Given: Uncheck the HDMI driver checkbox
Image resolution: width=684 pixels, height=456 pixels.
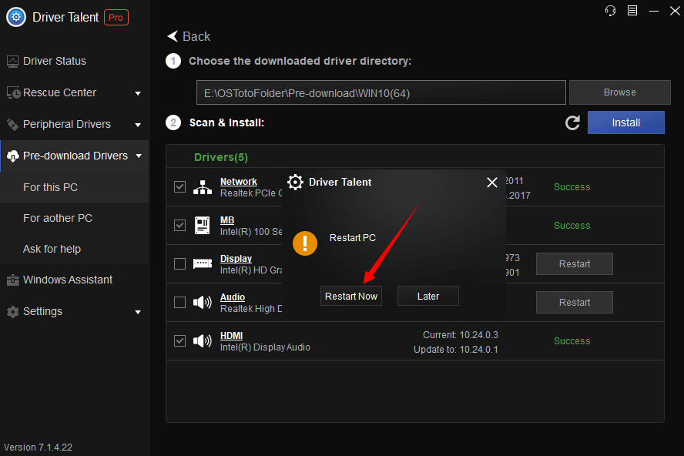Looking at the screenshot, I should click(179, 340).
